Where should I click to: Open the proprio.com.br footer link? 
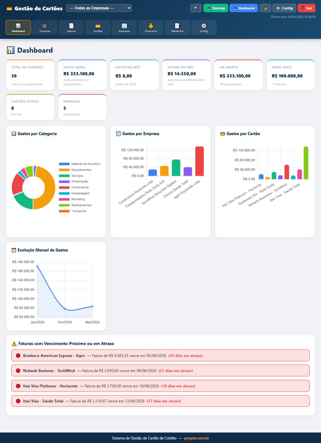coord(197,438)
